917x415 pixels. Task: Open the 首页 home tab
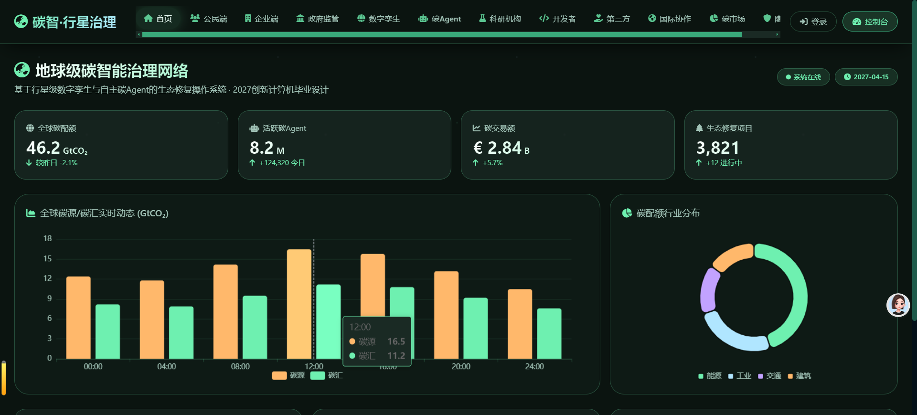[x=158, y=19]
